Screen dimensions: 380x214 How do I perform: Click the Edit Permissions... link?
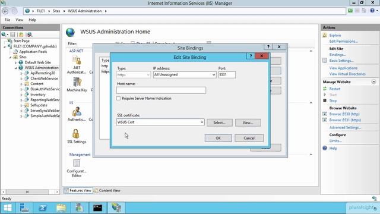point(343,41)
